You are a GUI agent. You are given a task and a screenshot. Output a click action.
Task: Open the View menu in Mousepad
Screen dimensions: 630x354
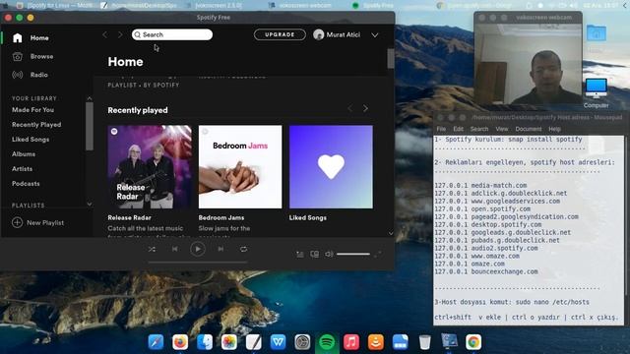tap(502, 129)
